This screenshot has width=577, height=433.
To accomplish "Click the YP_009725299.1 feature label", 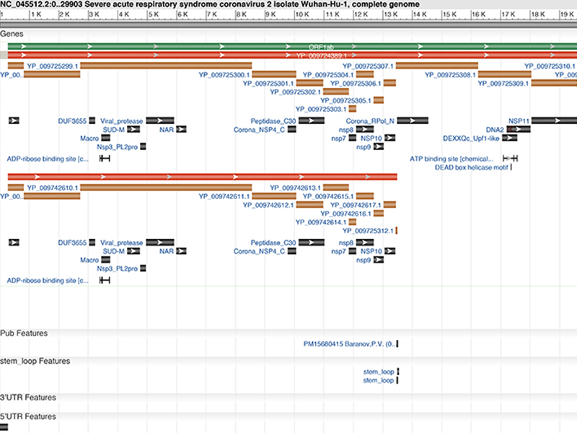I will 53,66.
